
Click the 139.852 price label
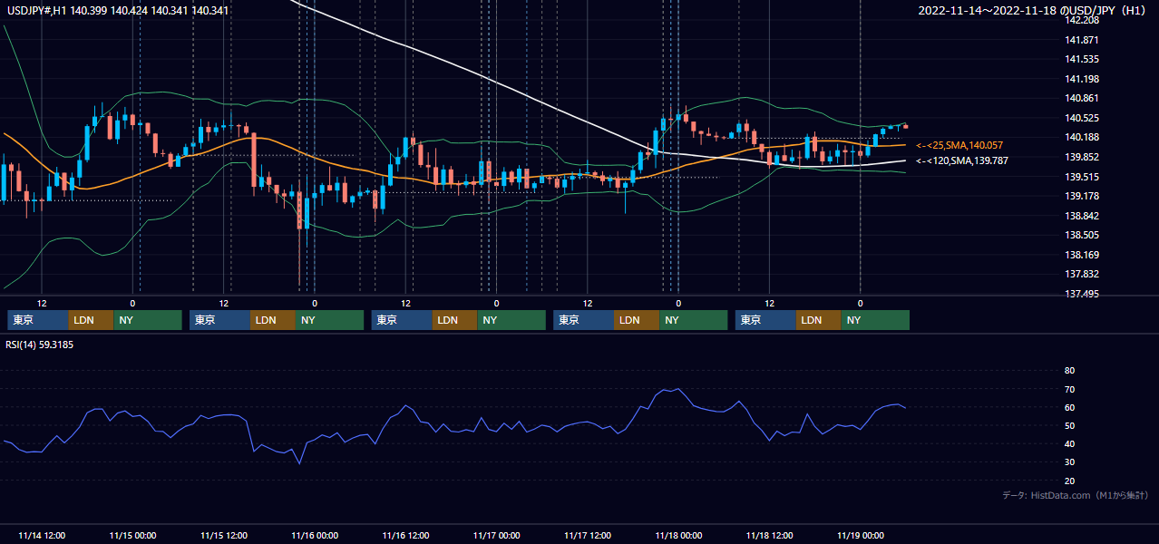point(1082,157)
